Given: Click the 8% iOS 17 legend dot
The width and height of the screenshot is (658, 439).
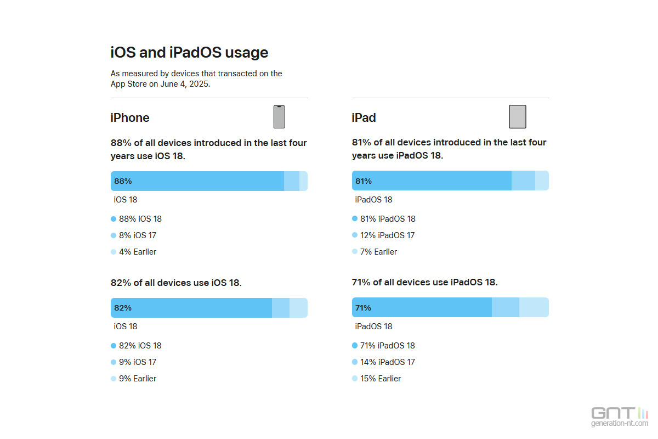Looking at the screenshot, I should click(114, 235).
